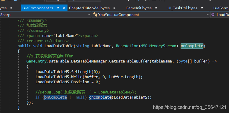Click the public keyword
The width and height of the screenshot is (229, 113).
[x=24, y=46]
